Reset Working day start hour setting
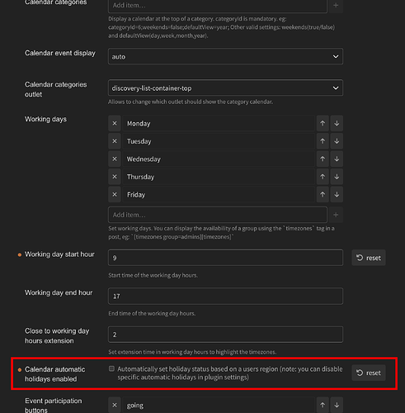405x413 pixels. [369, 258]
